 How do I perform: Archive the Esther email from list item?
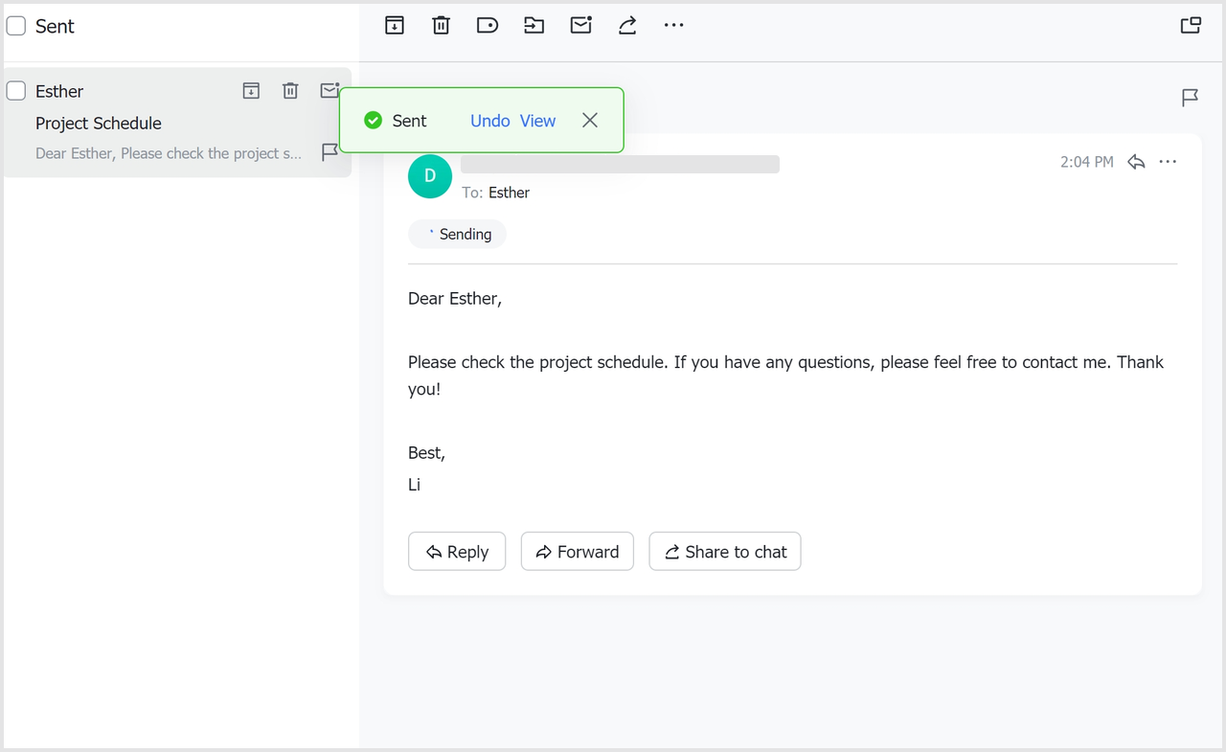tap(251, 91)
